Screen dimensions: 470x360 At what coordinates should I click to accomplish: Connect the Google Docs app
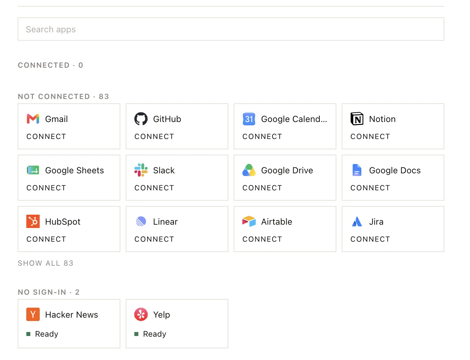pyautogui.click(x=370, y=188)
